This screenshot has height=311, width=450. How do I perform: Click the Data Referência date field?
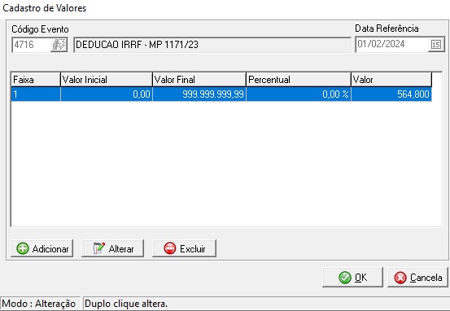[392, 45]
